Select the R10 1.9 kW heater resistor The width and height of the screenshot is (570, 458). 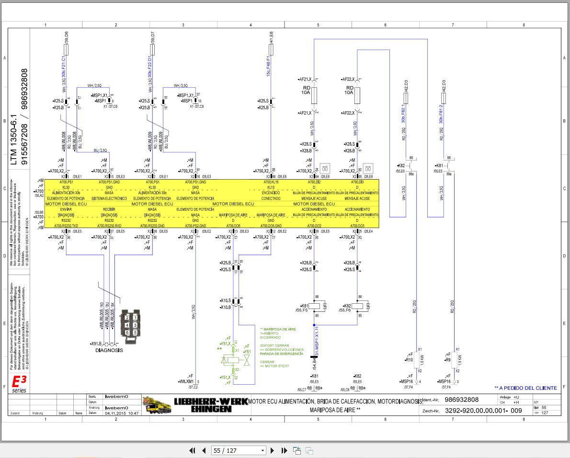click(x=417, y=360)
